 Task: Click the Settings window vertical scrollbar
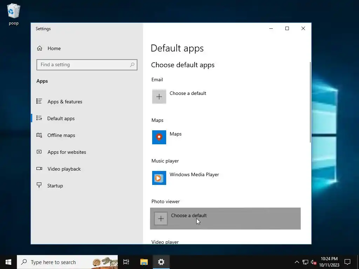click(310, 102)
